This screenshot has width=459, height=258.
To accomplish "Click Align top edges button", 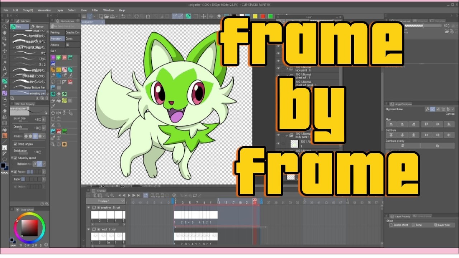I will pos(427,124).
